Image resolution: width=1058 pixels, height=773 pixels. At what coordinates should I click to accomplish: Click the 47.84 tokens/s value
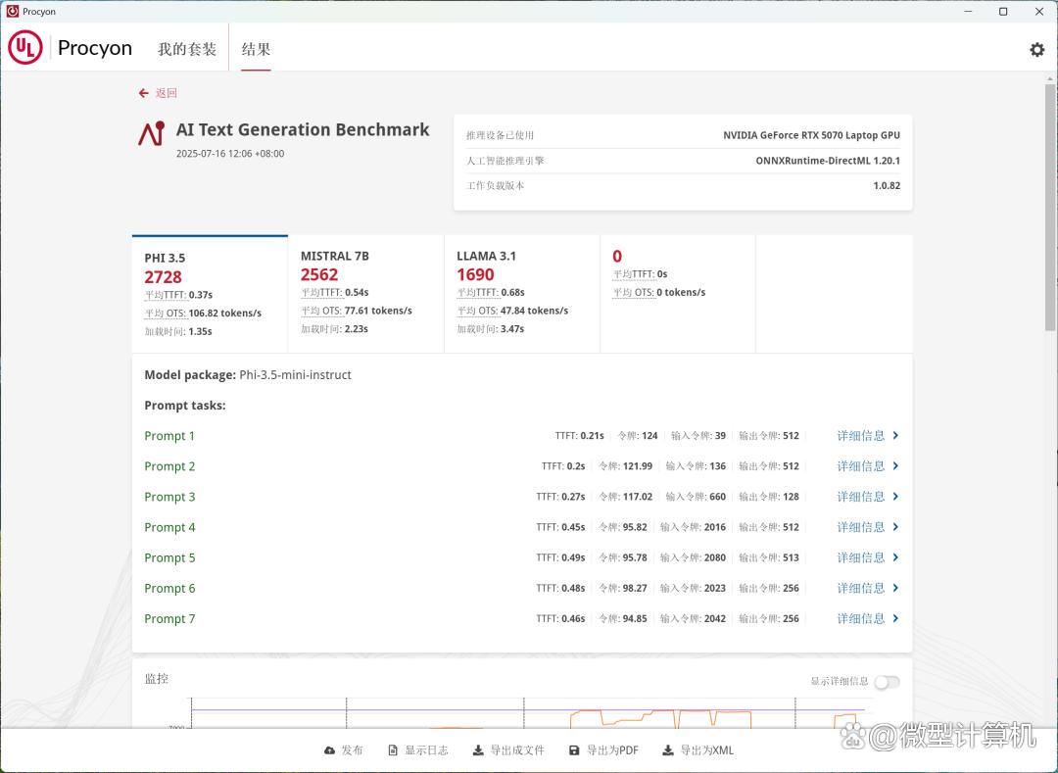[x=535, y=311]
